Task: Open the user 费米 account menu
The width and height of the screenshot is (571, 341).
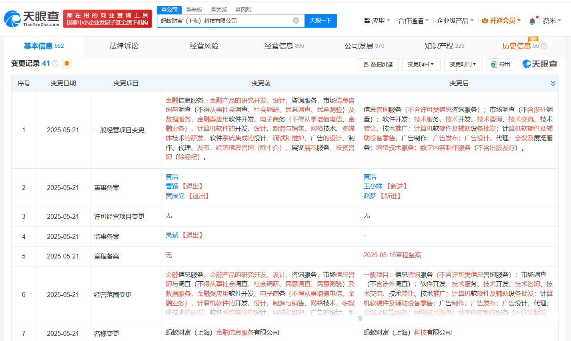Action: click(552, 20)
